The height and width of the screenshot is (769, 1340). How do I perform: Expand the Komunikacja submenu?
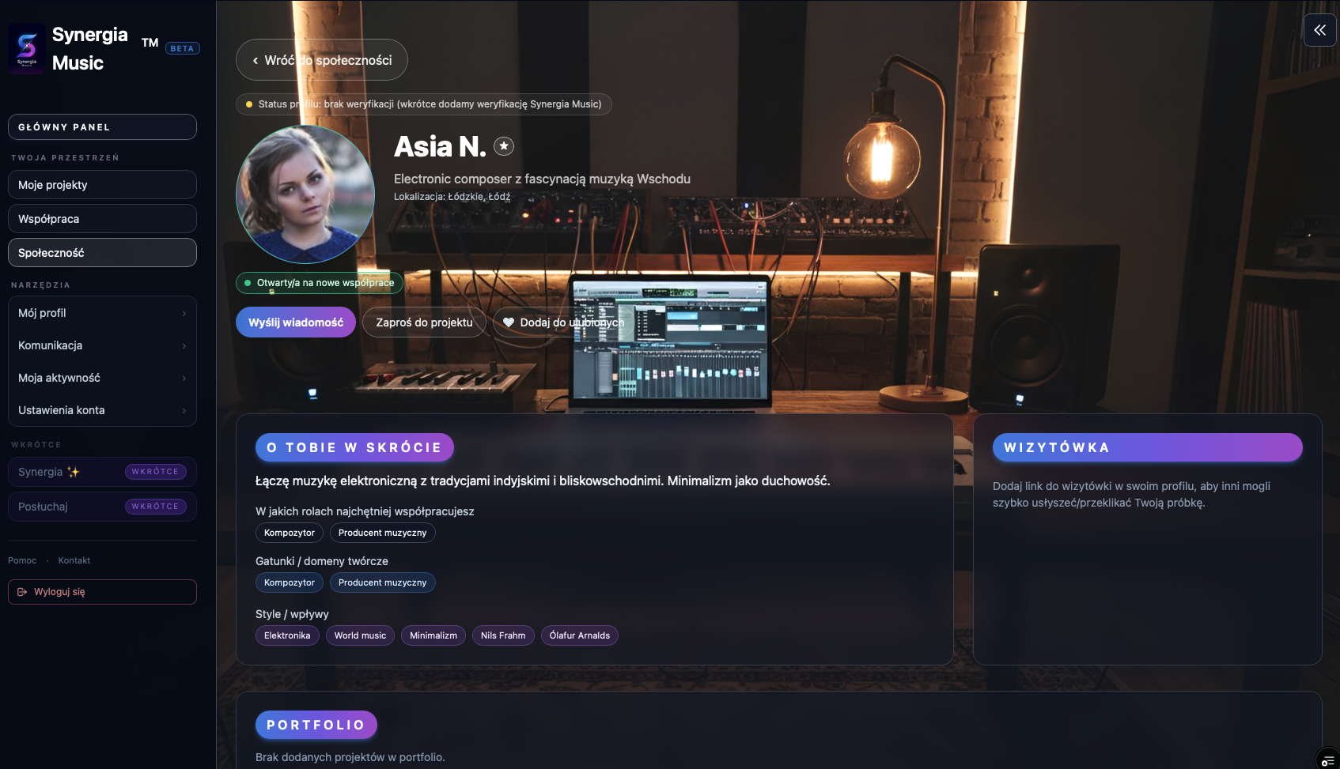click(x=102, y=345)
